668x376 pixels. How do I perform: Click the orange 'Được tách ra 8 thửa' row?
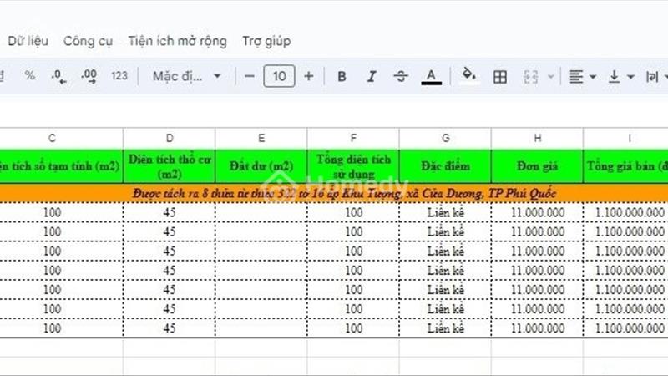(x=334, y=194)
